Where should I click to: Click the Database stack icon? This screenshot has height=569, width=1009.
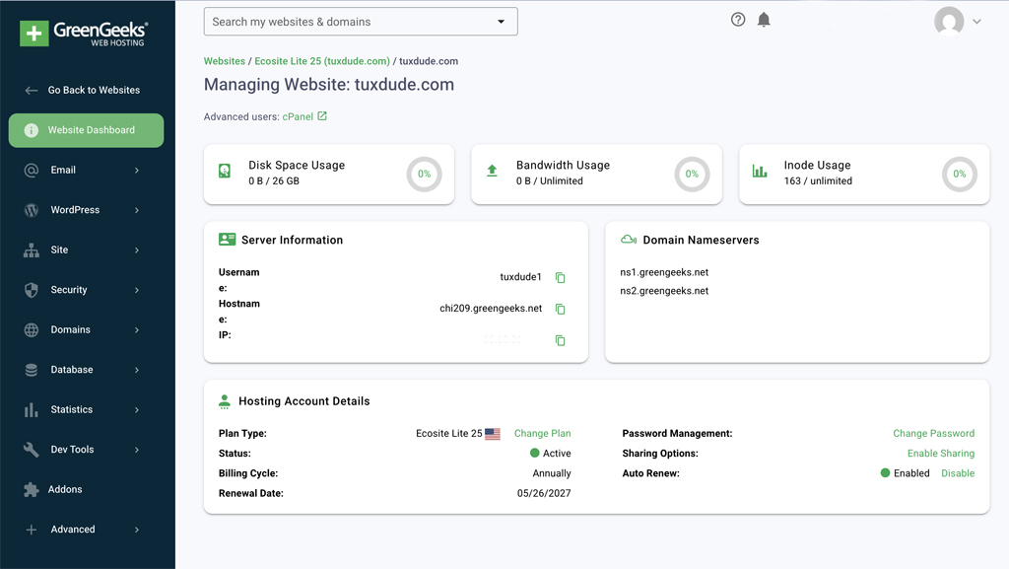pos(31,370)
